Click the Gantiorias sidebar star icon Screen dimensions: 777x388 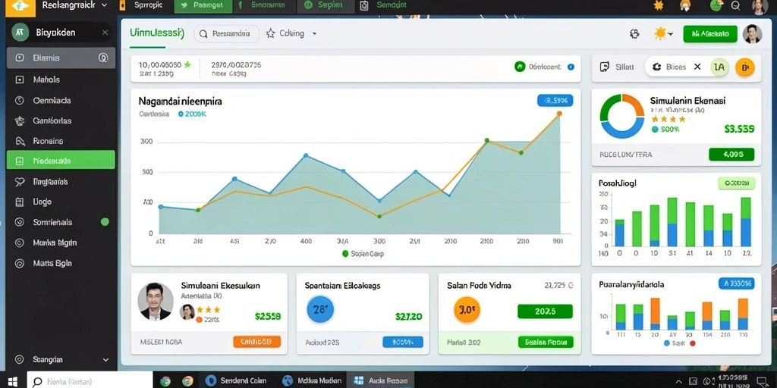point(20,120)
